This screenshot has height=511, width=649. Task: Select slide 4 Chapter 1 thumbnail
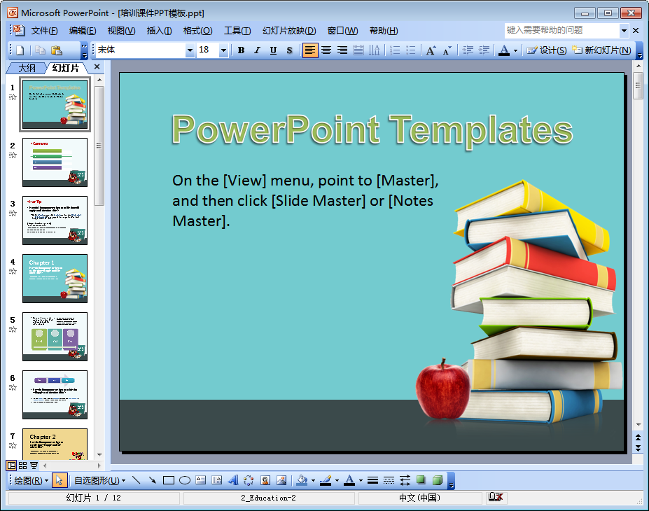tap(55, 279)
